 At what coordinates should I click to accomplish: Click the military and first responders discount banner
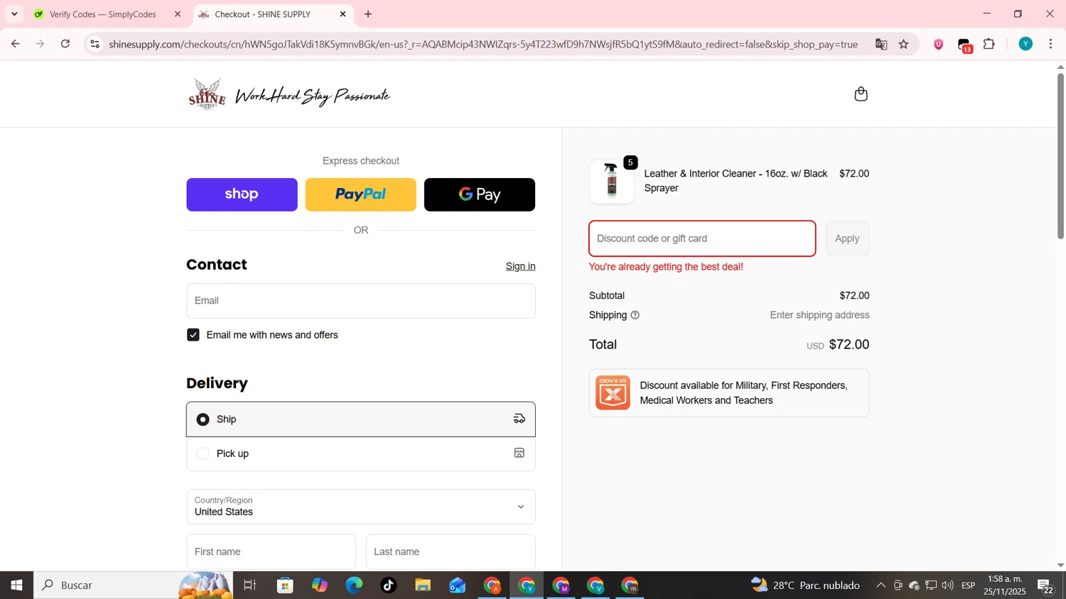pyautogui.click(x=729, y=392)
